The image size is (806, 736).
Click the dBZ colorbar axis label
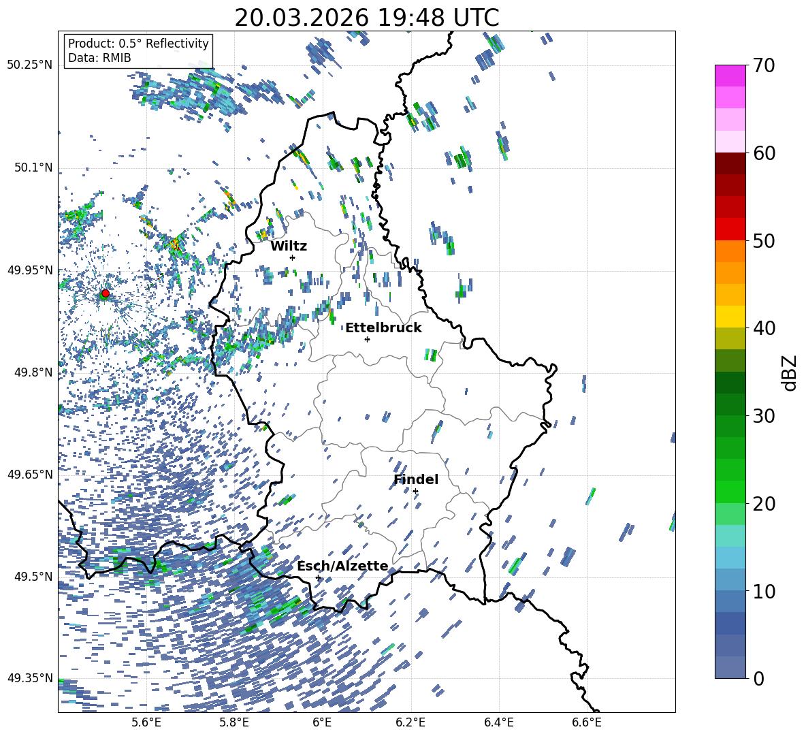pyautogui.click(x=789, y=372)
